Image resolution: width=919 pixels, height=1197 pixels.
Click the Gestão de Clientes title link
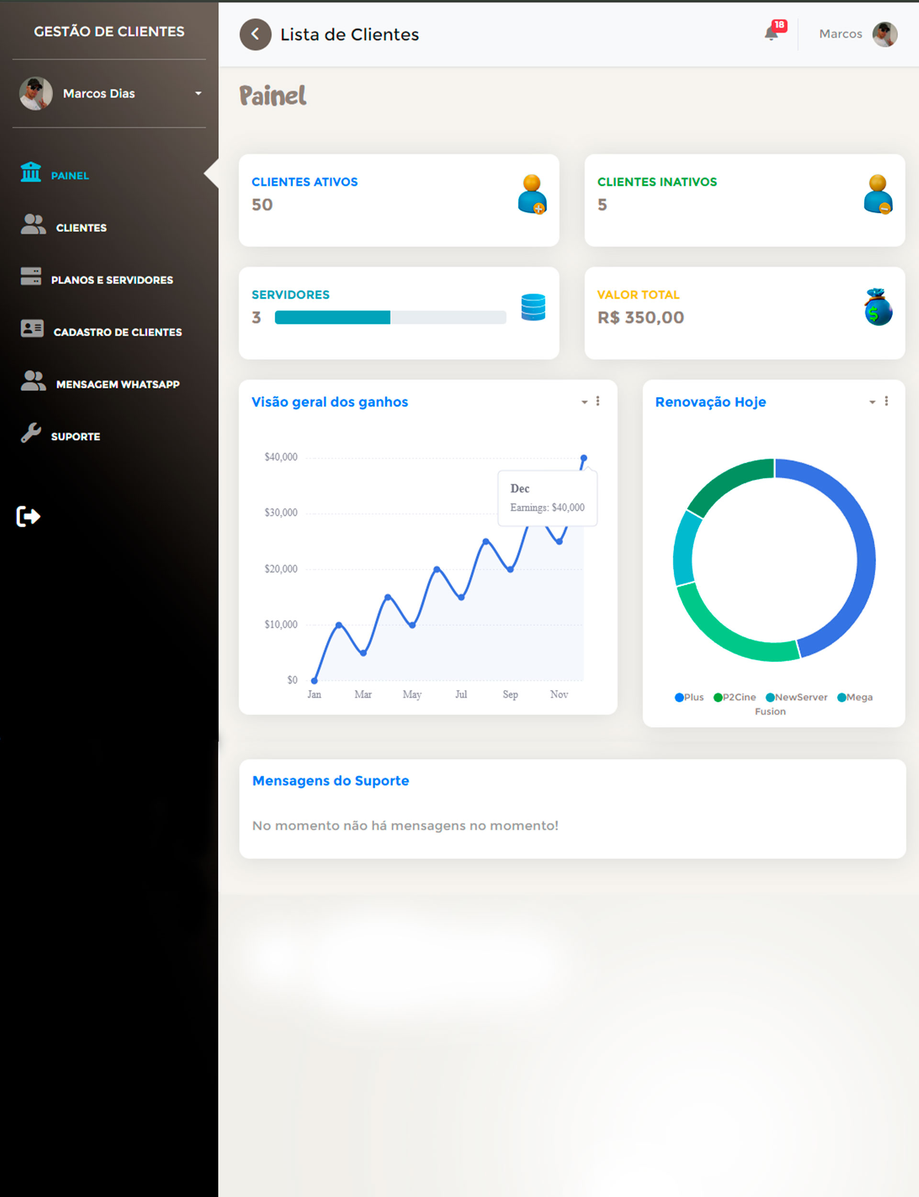[x=109, y=32]
